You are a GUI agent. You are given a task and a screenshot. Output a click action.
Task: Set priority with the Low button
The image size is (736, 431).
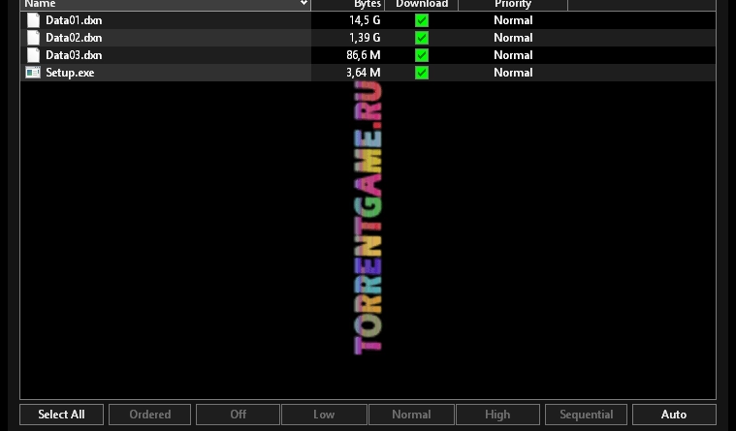pyautogui.click(x=324, y=415)
